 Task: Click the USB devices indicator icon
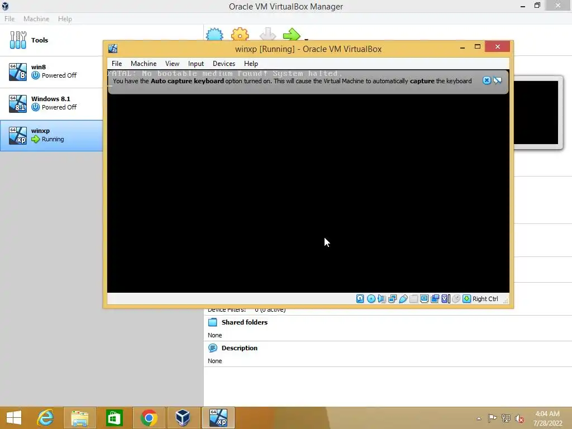(x=403, y=299)
